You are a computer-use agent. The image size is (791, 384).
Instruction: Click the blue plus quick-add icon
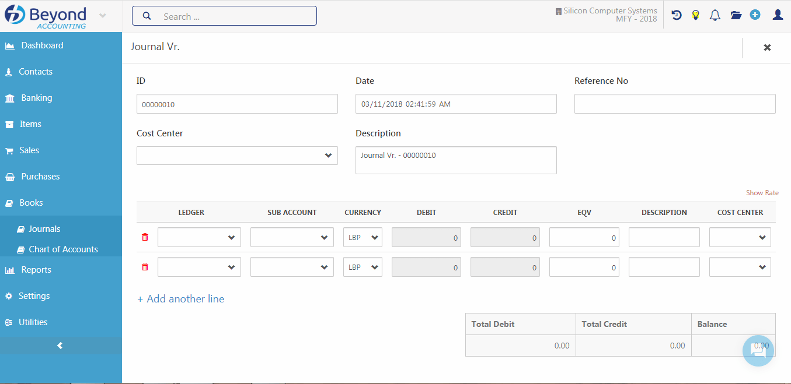(x=755, y=15)
